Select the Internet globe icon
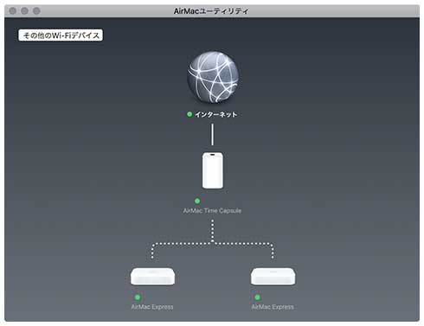 click(213, 77)
